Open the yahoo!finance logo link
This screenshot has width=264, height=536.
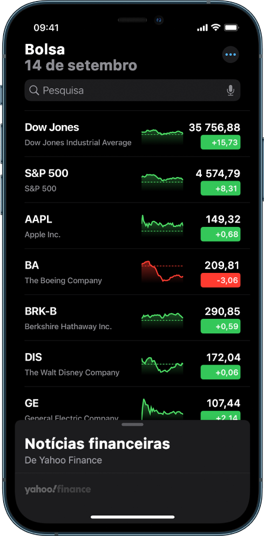[58, 489]
